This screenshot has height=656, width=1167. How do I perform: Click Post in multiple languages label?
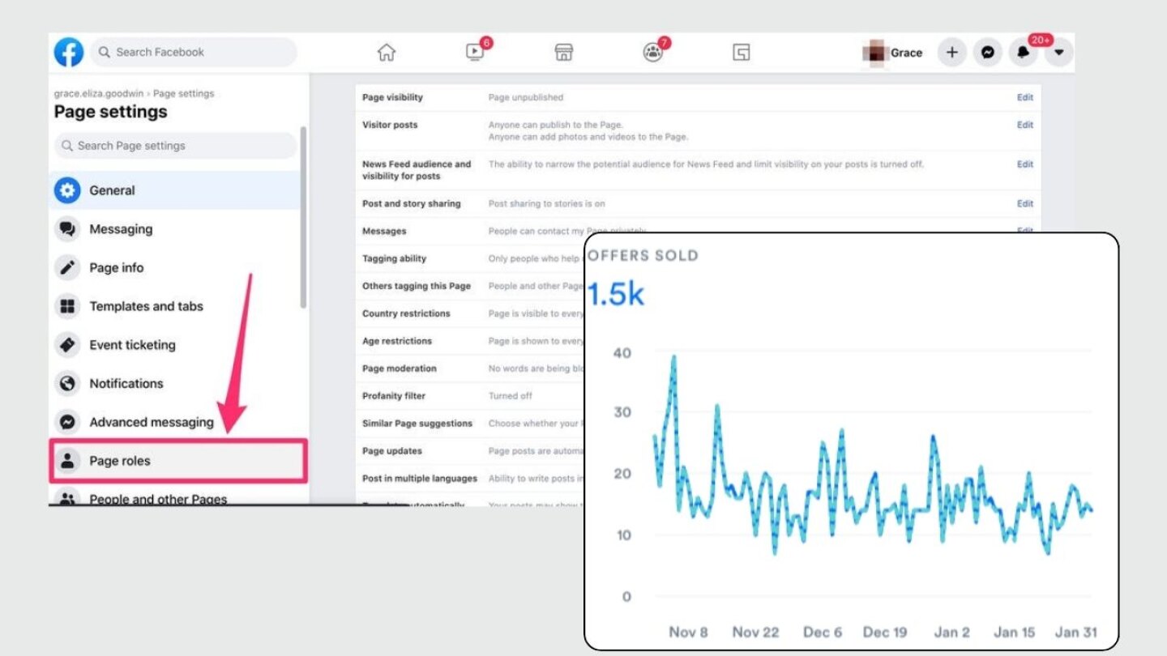[420, 479]
